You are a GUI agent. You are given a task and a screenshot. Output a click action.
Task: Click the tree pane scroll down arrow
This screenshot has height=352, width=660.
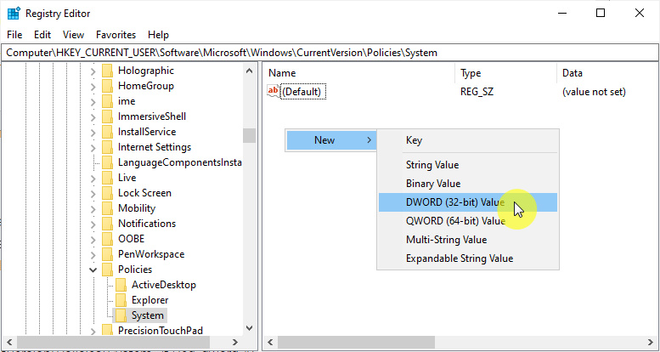[249, 327]
